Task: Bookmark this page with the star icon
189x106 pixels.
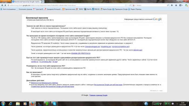Action: pos(126,5)
